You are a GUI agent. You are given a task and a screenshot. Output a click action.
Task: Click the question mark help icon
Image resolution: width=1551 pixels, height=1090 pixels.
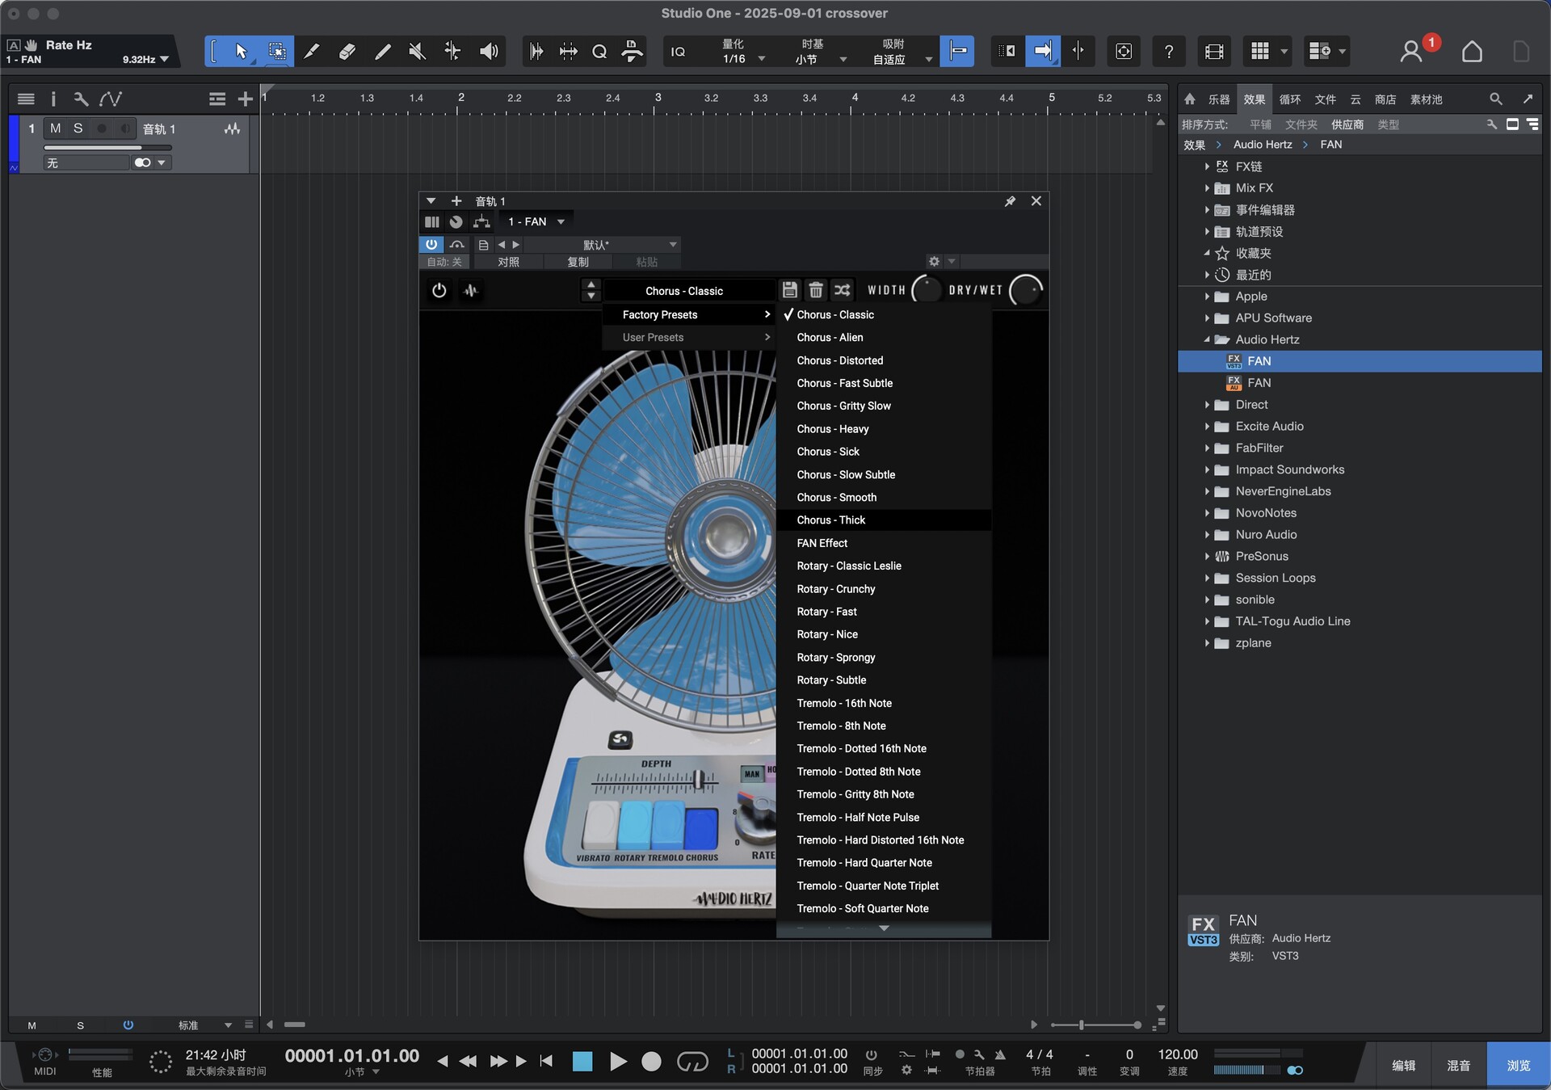coord(1168,52)
